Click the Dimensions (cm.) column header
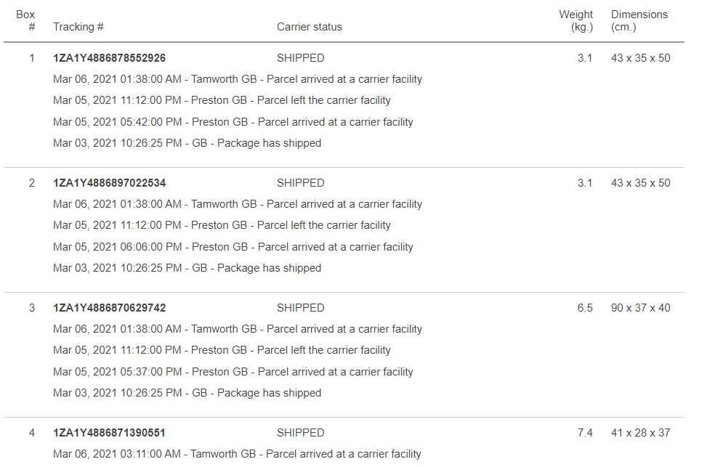Image resolution: width=715 pixels, height=467 pixels. pos(639,20)
